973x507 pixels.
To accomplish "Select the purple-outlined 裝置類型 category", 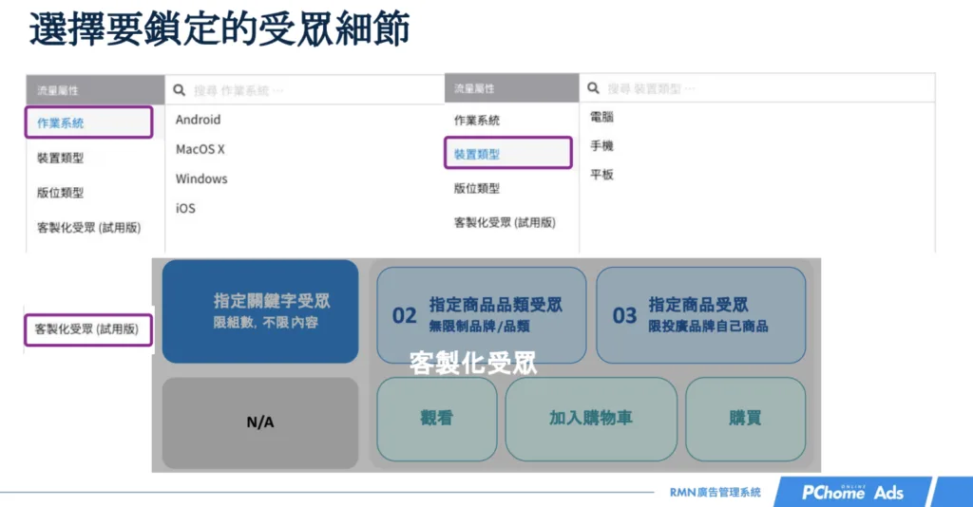I will point(508,154).
